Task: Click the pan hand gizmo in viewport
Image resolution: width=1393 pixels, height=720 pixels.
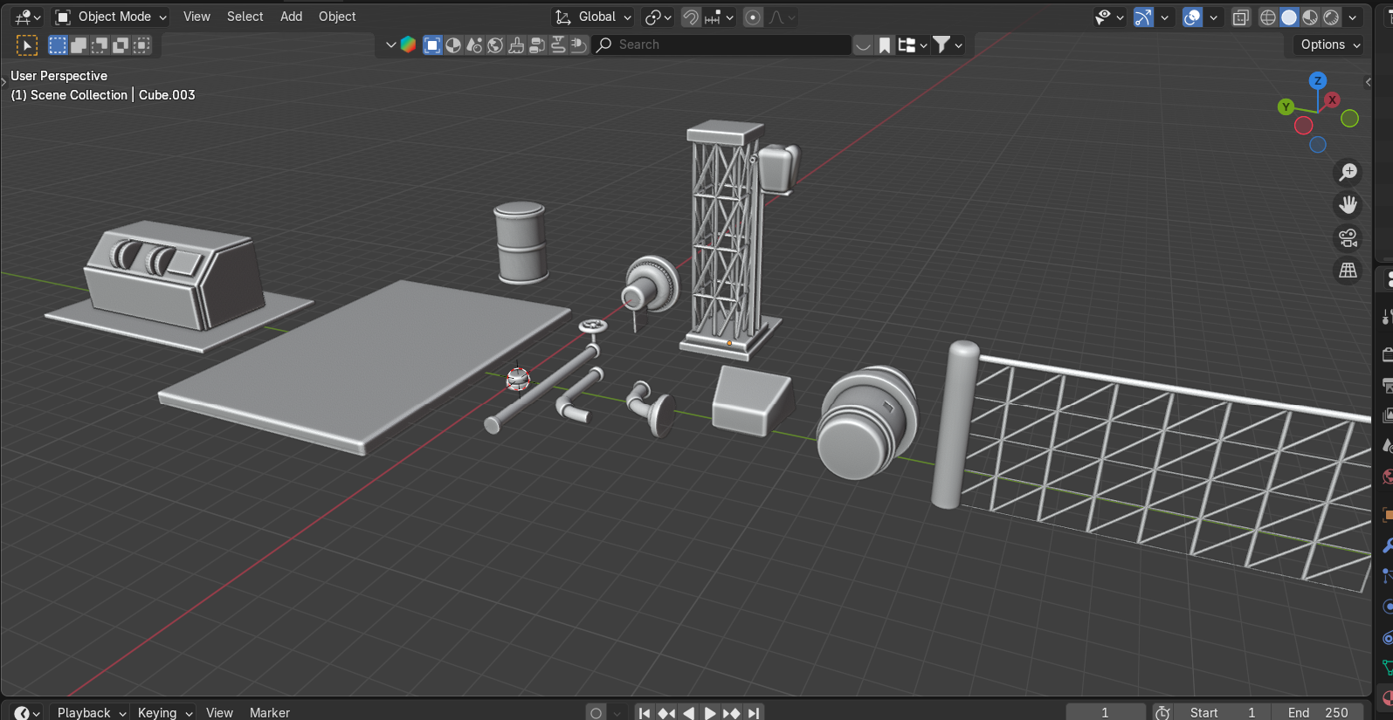Action: tap(1348, 205)
